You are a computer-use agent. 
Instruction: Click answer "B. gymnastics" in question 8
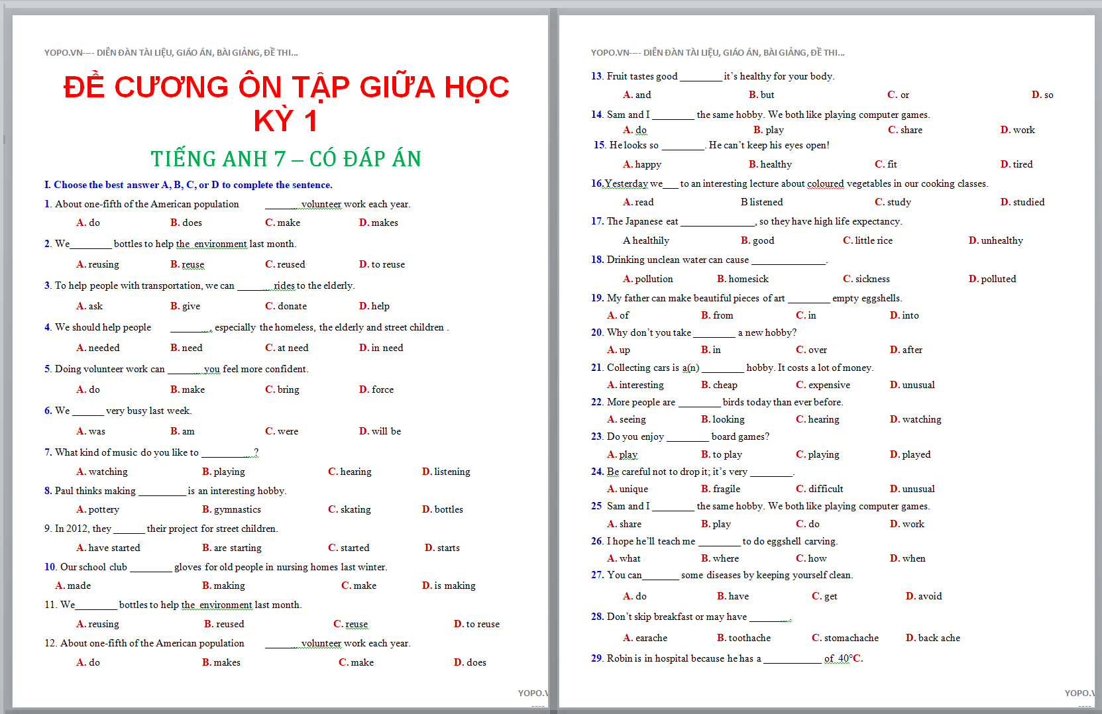coord(231,509)
